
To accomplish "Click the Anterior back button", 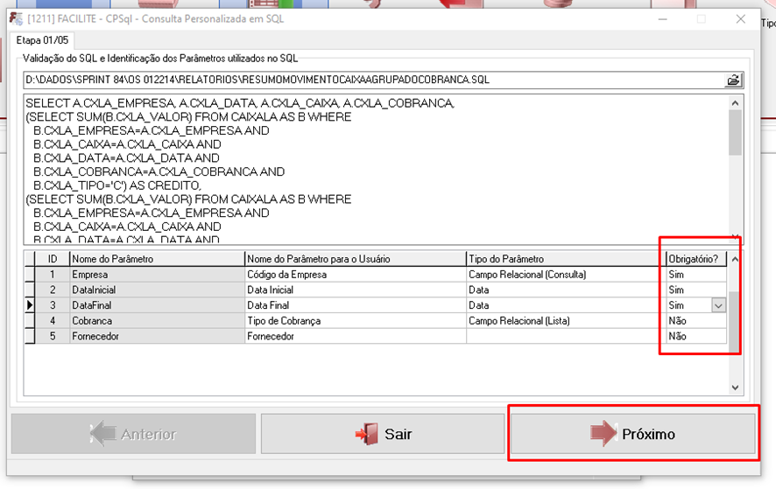I will pos(133,434).
